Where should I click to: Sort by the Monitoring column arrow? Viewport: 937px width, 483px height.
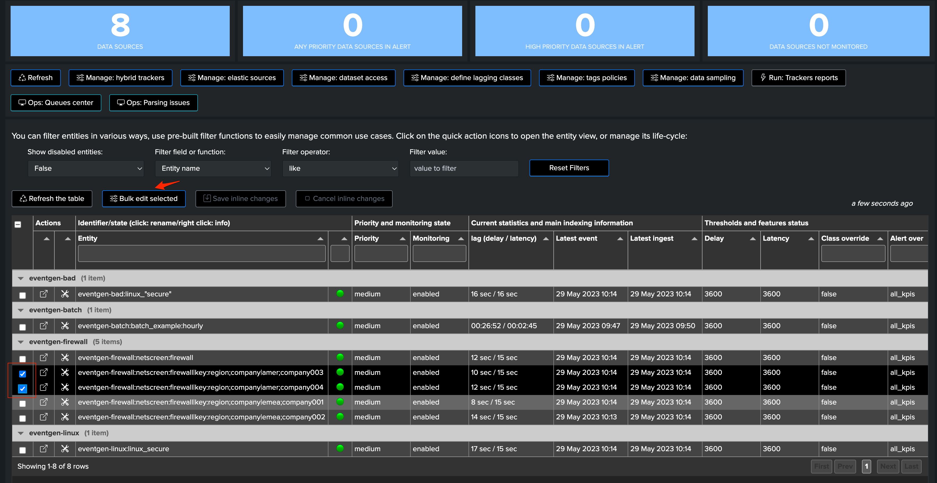pos(461,239)
